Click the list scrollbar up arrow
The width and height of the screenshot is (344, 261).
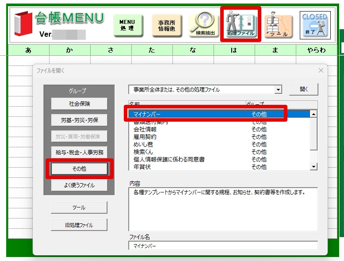click(x=314, y=114)
